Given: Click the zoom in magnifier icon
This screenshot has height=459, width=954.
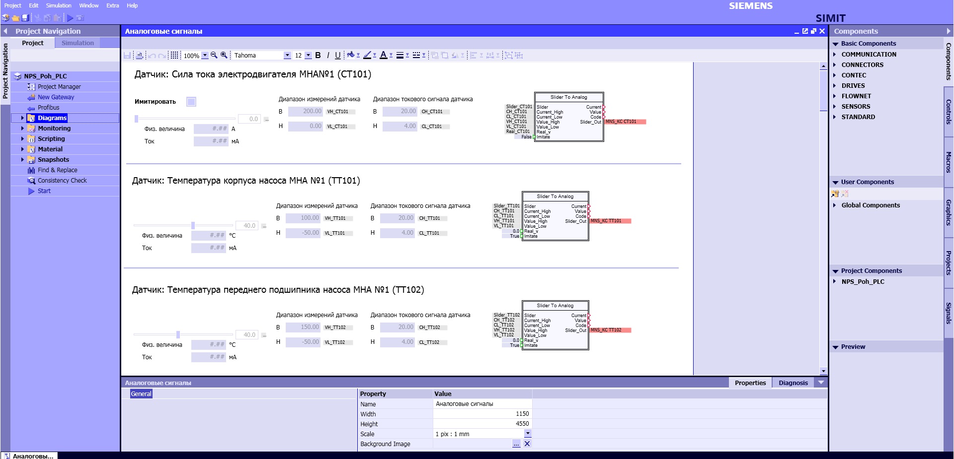Looking at the screenshot, I should tap(224, 55).
